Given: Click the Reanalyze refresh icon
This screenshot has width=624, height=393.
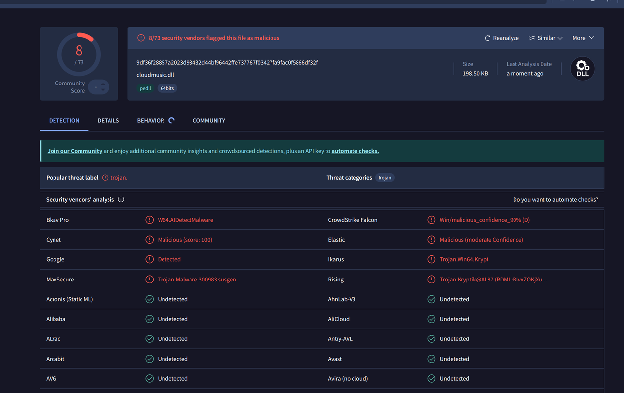Looking at the screenshot, I should pyautogui.click(x=488, y=38).
